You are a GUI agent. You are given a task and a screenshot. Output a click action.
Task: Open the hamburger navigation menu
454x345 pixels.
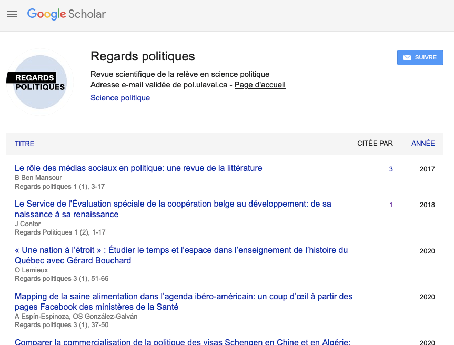(13, 14)
